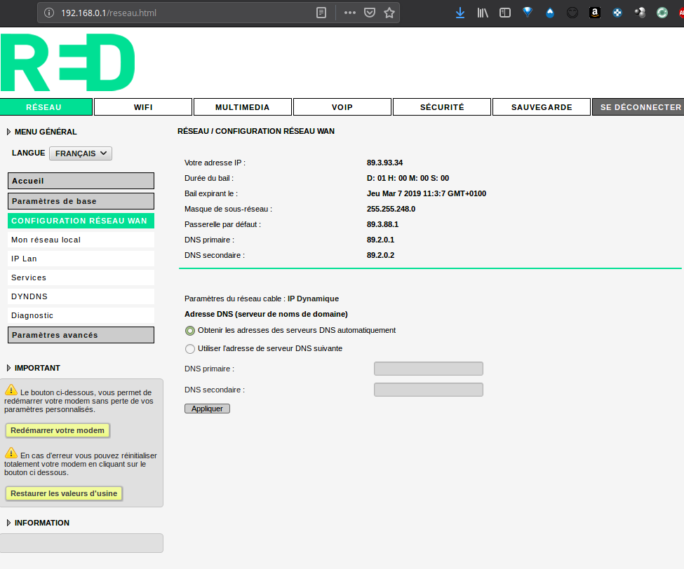Expand the Paramètres avancés section
The width and height of the screenshot is (684, 569).
pos(81,335)
